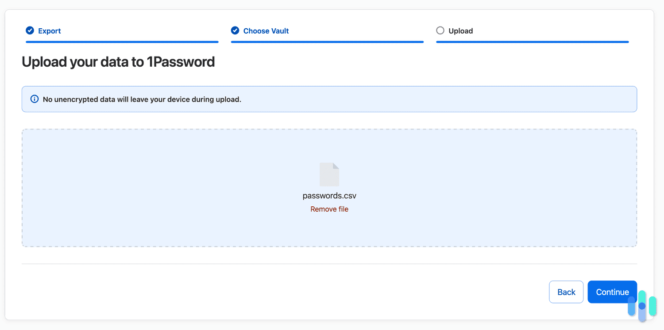Screen dimensions: 664x330
Task: Click the blue checkmark next to Export
Action: (30, 30)
